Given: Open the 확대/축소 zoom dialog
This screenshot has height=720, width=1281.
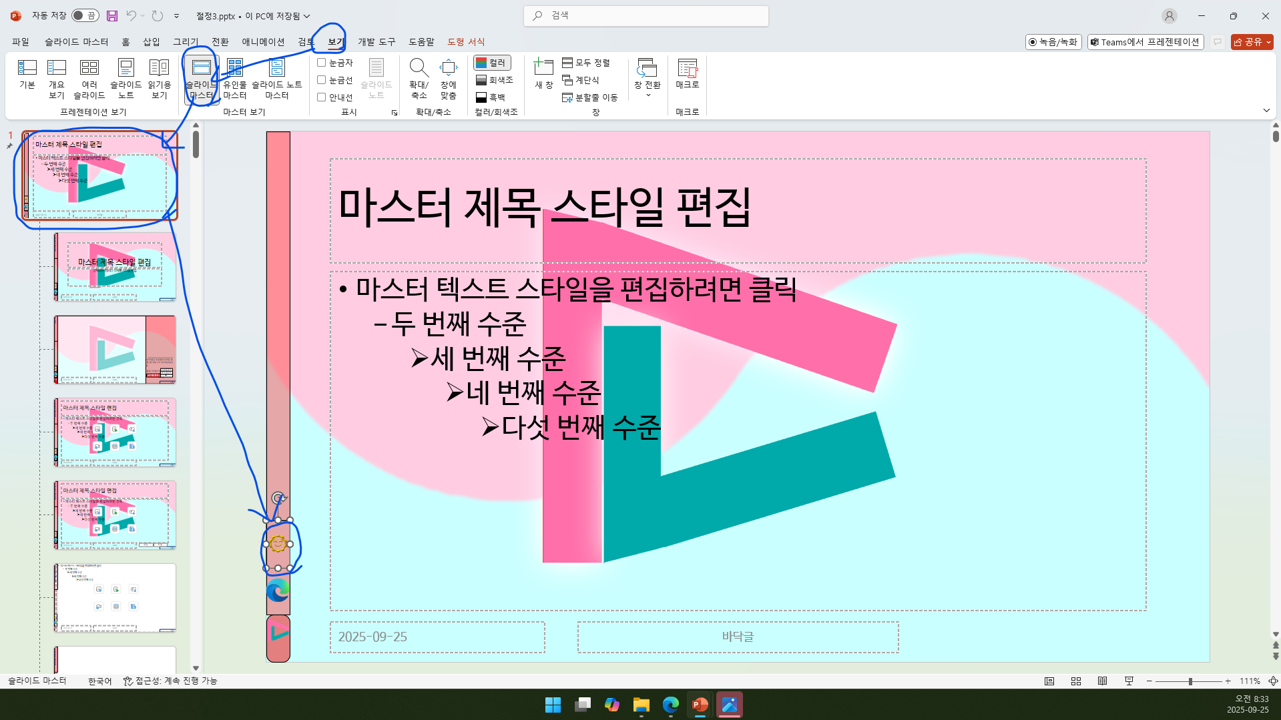Looking at the screenshot, I should [418, 75].
